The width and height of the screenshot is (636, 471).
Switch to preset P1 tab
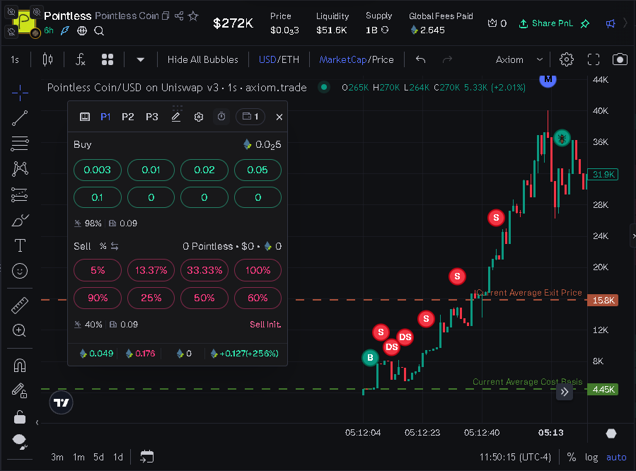[x=105, y=117]
